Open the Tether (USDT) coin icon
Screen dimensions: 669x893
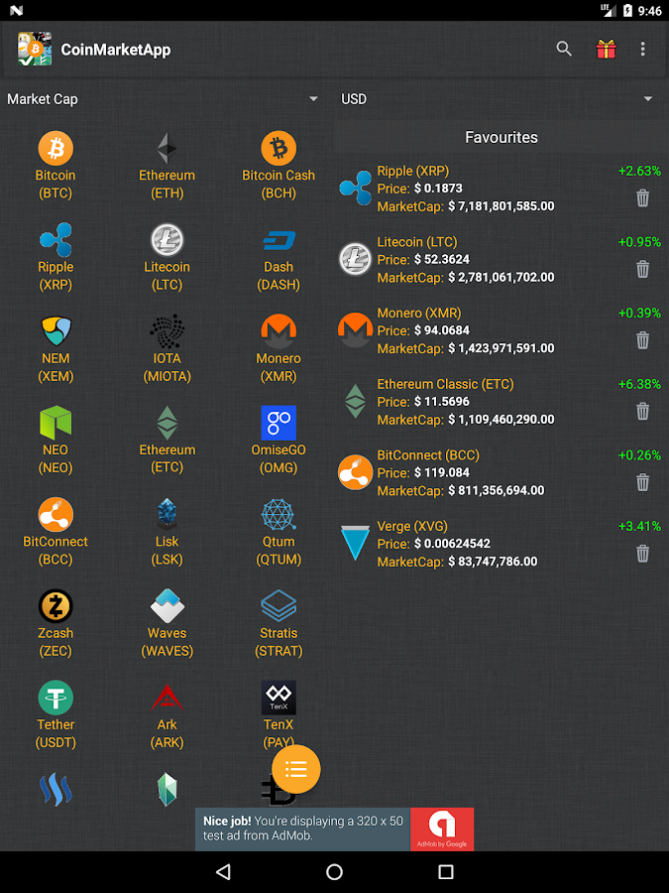point(56,698)
